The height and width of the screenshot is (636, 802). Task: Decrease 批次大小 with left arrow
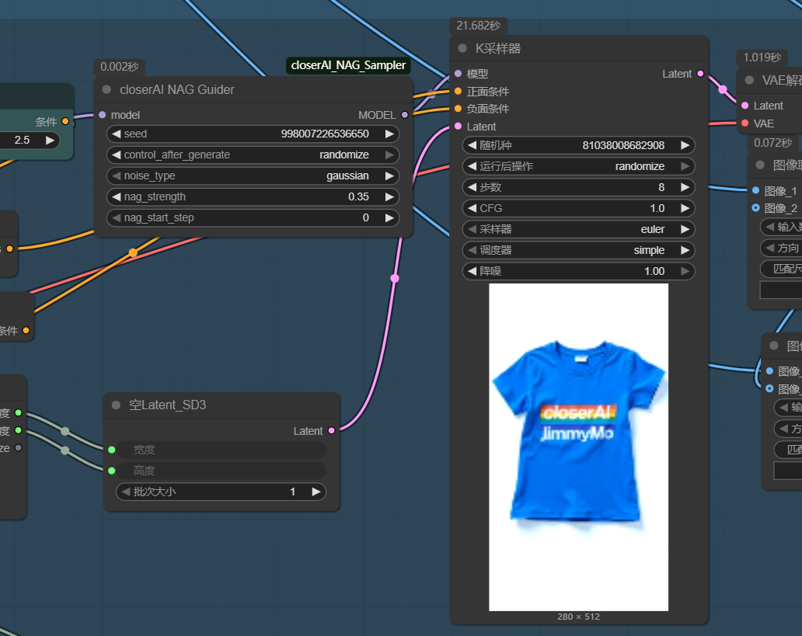(126, 492)
